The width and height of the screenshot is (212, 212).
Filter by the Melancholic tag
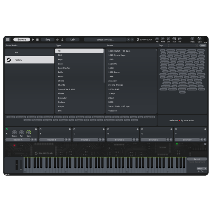[183, 71]
